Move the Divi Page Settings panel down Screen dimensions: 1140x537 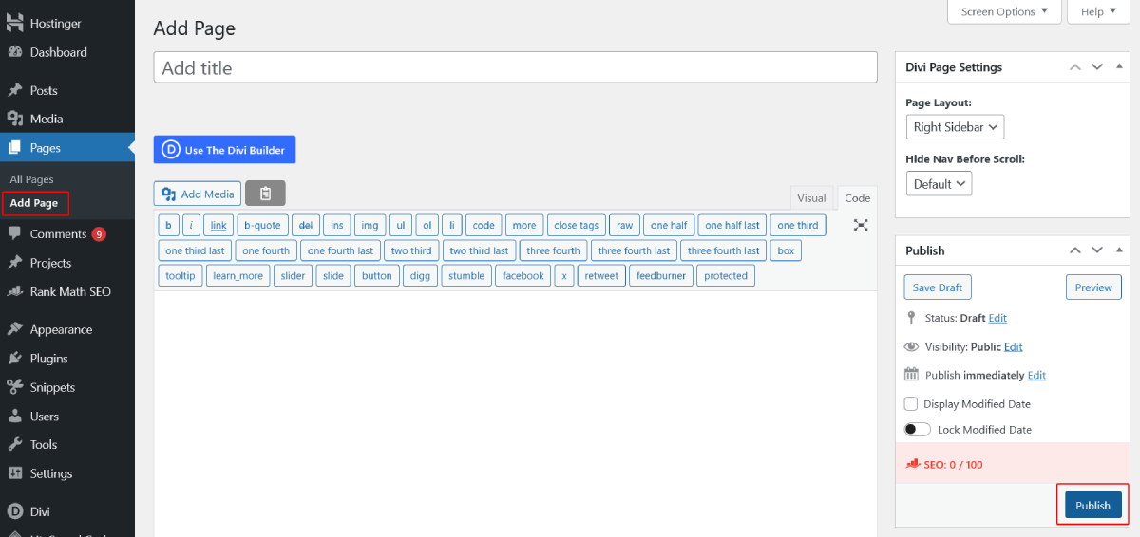(x=1096, y=67)
